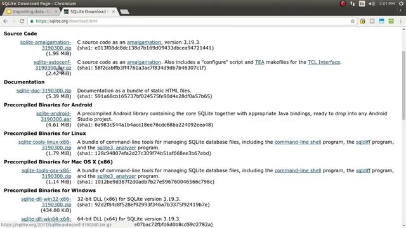Click the blue window extension icon
The height and width of the screenshot is (228, 406).
coord(382,21)
